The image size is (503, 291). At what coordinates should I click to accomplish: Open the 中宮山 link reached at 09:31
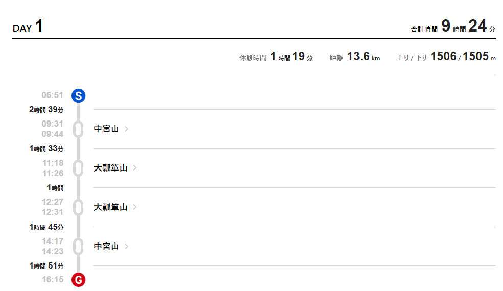click(x=107, y=129)
